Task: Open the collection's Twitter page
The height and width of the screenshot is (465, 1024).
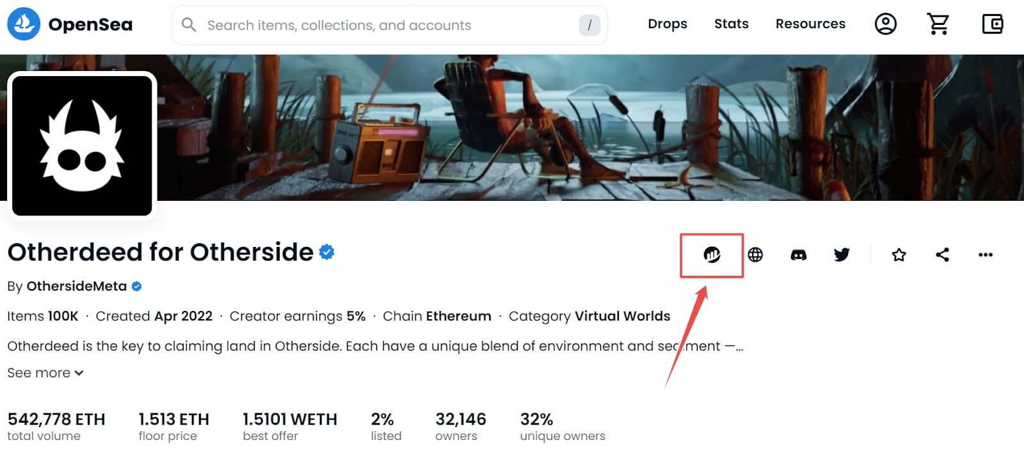Action: [x=842, y=255]
